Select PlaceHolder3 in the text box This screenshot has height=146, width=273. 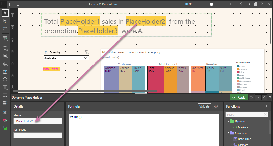pos(98,31)
